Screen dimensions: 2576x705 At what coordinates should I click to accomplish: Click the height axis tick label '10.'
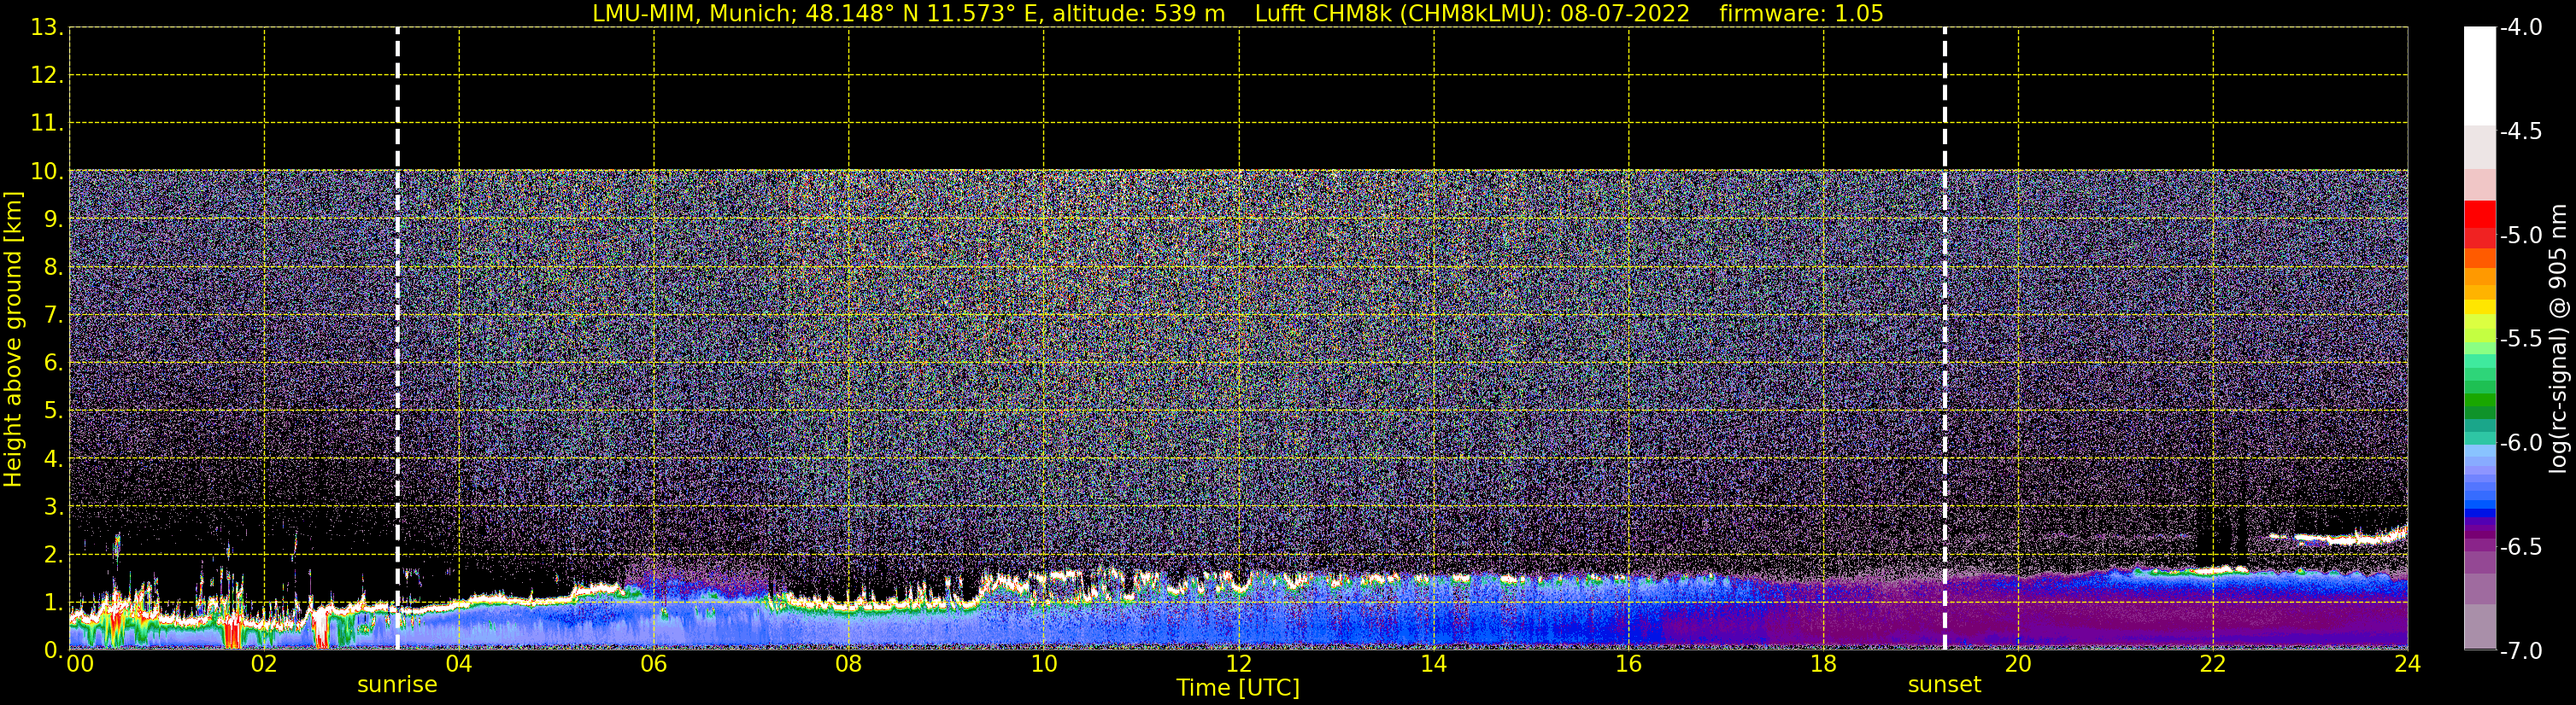coord(46,172)
